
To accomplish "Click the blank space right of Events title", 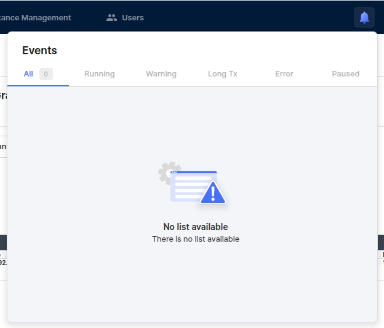I will pos(215,51).
